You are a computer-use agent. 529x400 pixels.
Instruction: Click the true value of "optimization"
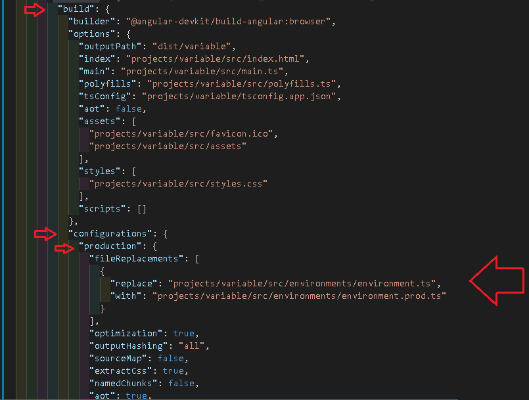184,334
